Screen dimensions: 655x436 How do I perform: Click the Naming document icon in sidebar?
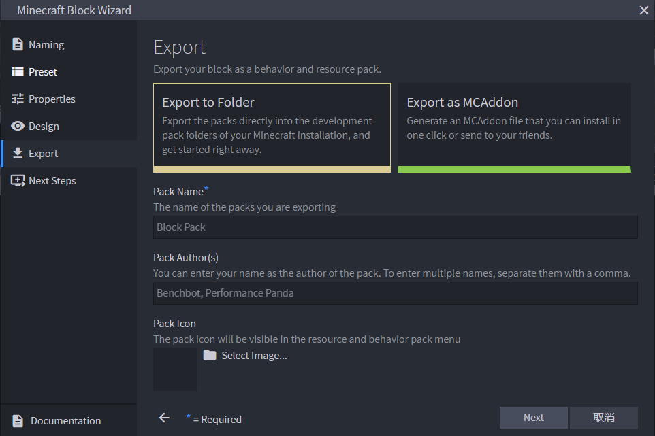[18, 44]
